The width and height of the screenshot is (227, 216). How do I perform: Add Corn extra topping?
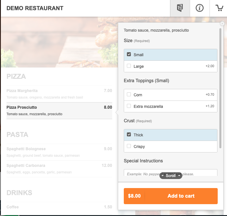[x=171, y=95]
